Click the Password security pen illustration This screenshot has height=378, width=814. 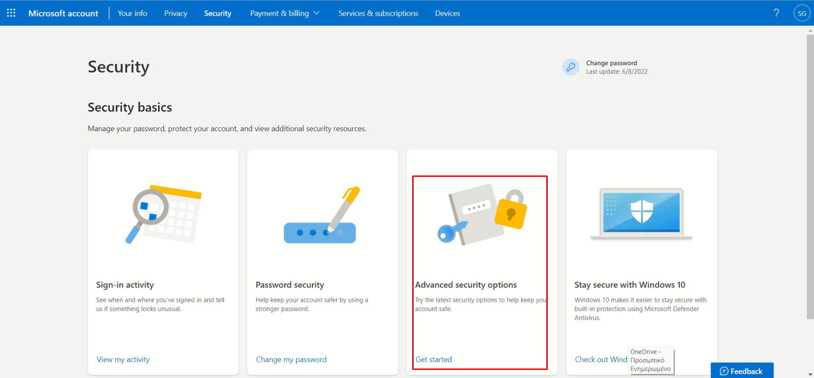322,215
